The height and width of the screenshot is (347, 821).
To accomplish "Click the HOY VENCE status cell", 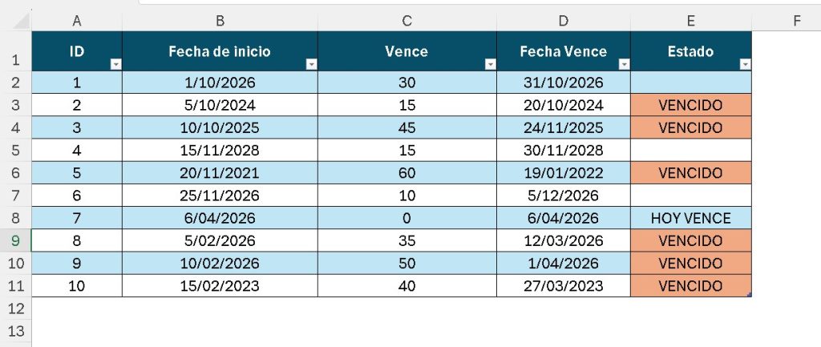I will (690, 218).
